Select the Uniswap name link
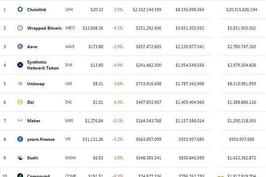The width and height of the screenshot is (266, 177). [35, 83]
